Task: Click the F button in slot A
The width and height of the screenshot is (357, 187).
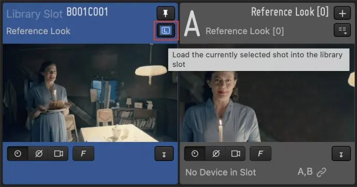Action: 260,154
